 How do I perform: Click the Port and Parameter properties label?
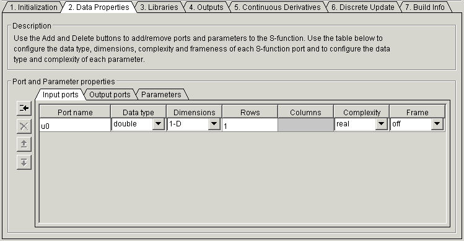pyautogui.click(x=64, y=81)
